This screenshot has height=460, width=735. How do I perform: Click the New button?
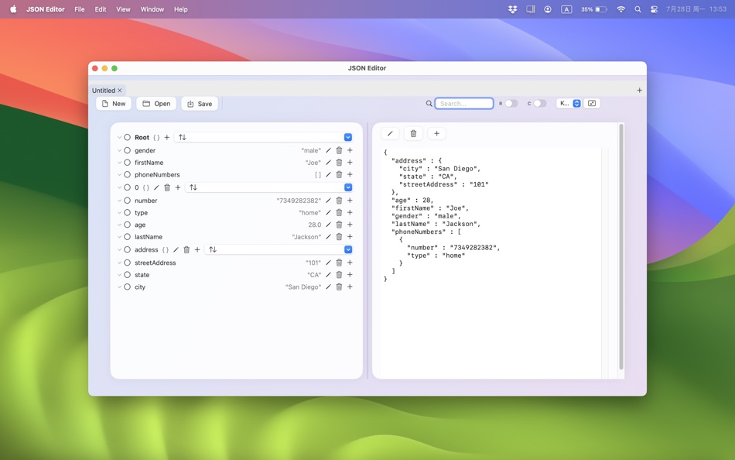coord(114,104)
